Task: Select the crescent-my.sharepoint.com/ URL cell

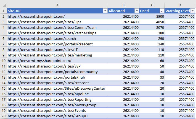Action: pos(57,61)
